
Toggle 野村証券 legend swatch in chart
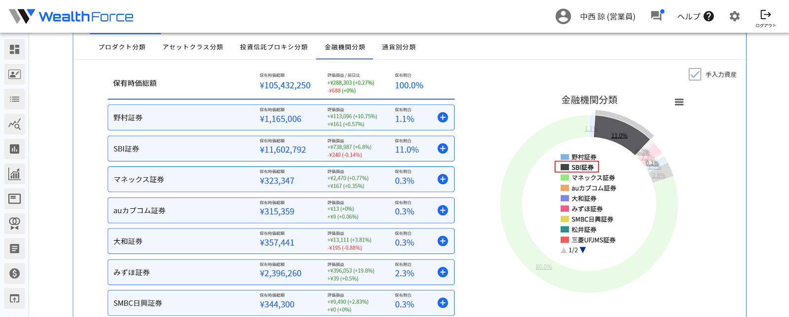tap(565, 157)
